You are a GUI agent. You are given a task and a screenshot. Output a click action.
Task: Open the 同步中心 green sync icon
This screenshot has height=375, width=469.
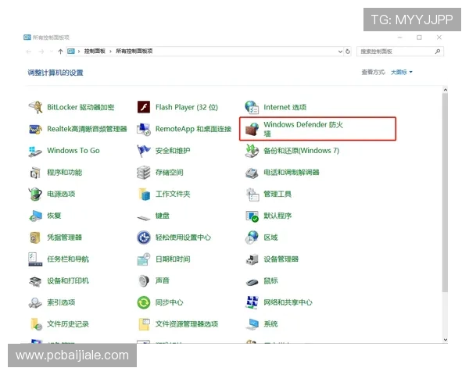click(144, 302)
